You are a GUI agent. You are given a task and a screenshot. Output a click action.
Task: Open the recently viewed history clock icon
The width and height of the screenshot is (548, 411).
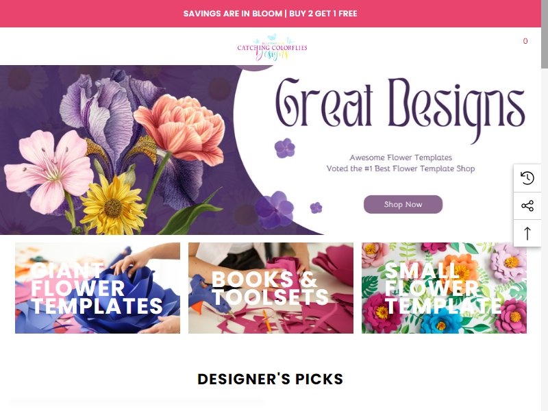tap(527, 177)
